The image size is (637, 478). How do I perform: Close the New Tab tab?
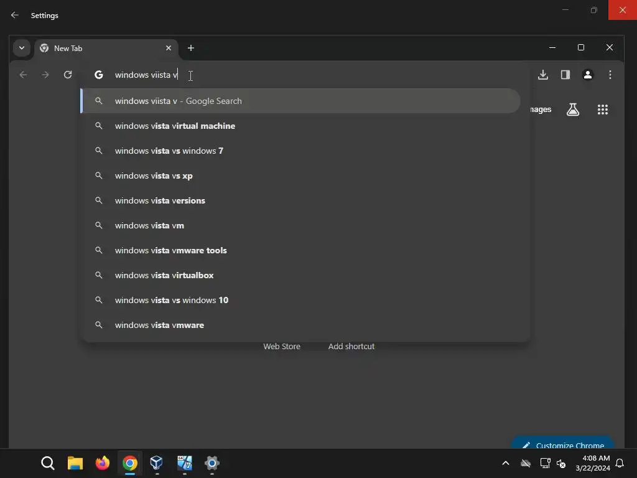[x=169, y=48]
